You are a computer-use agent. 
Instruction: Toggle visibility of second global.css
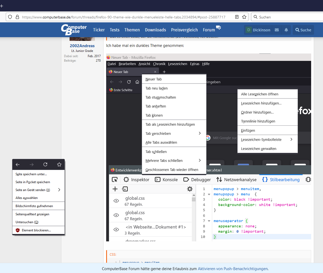(116, 215)
